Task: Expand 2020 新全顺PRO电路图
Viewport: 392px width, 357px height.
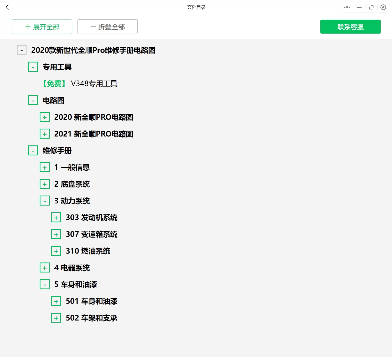Action: 45,117
